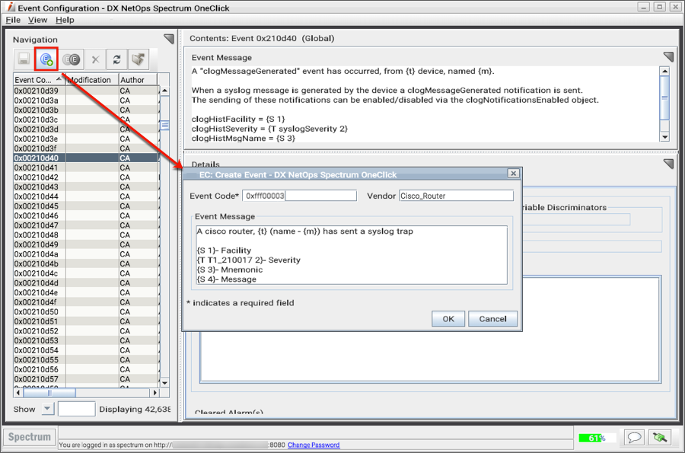
Task: Click the Event Message scroll up arrow
Action: tap(664, 71)
